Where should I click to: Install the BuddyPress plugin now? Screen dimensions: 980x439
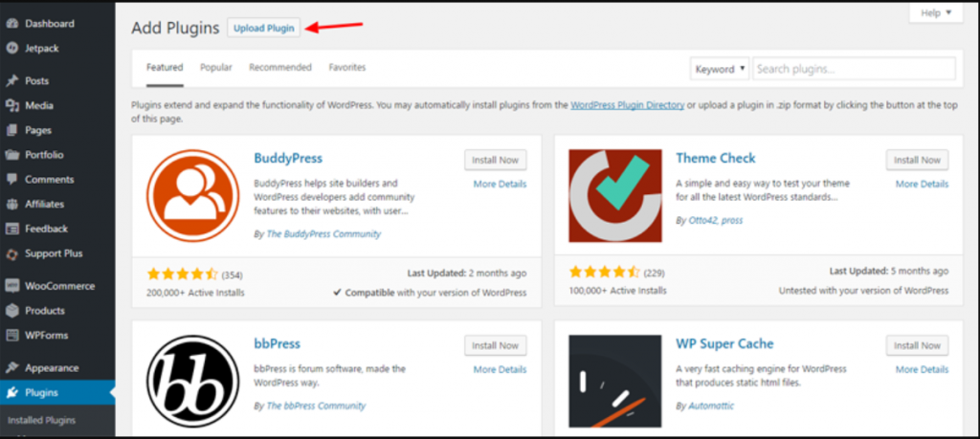495,160
